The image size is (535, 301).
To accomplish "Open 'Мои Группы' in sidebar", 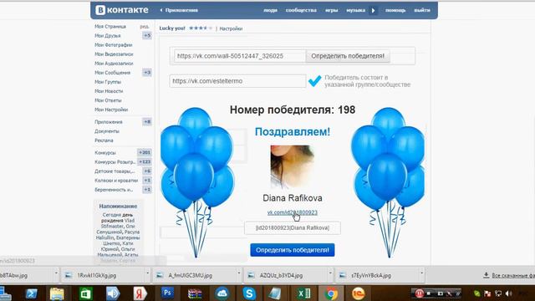I will [x=108, y=82].
